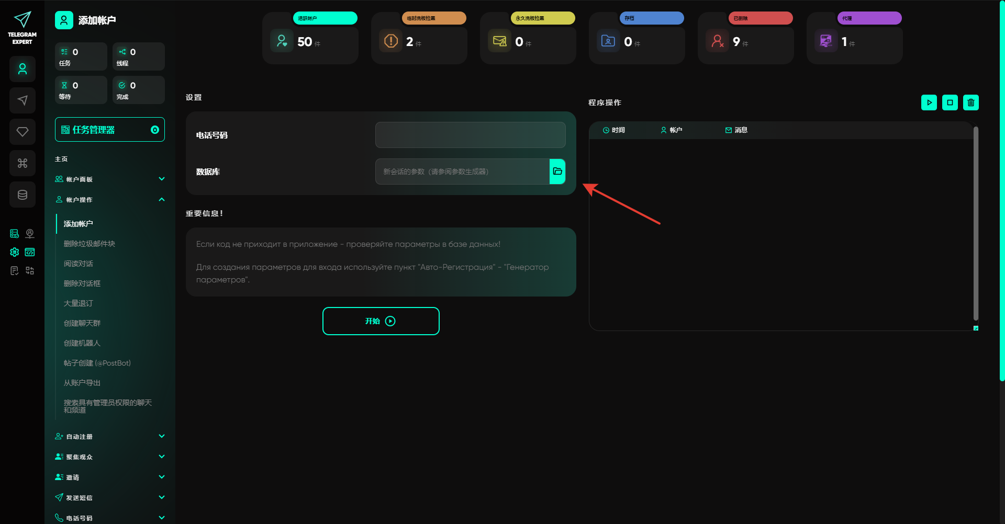This screenshot has width=1005, height=524.
Task: Click the green settings gear icon
Action: click(15, 252)
